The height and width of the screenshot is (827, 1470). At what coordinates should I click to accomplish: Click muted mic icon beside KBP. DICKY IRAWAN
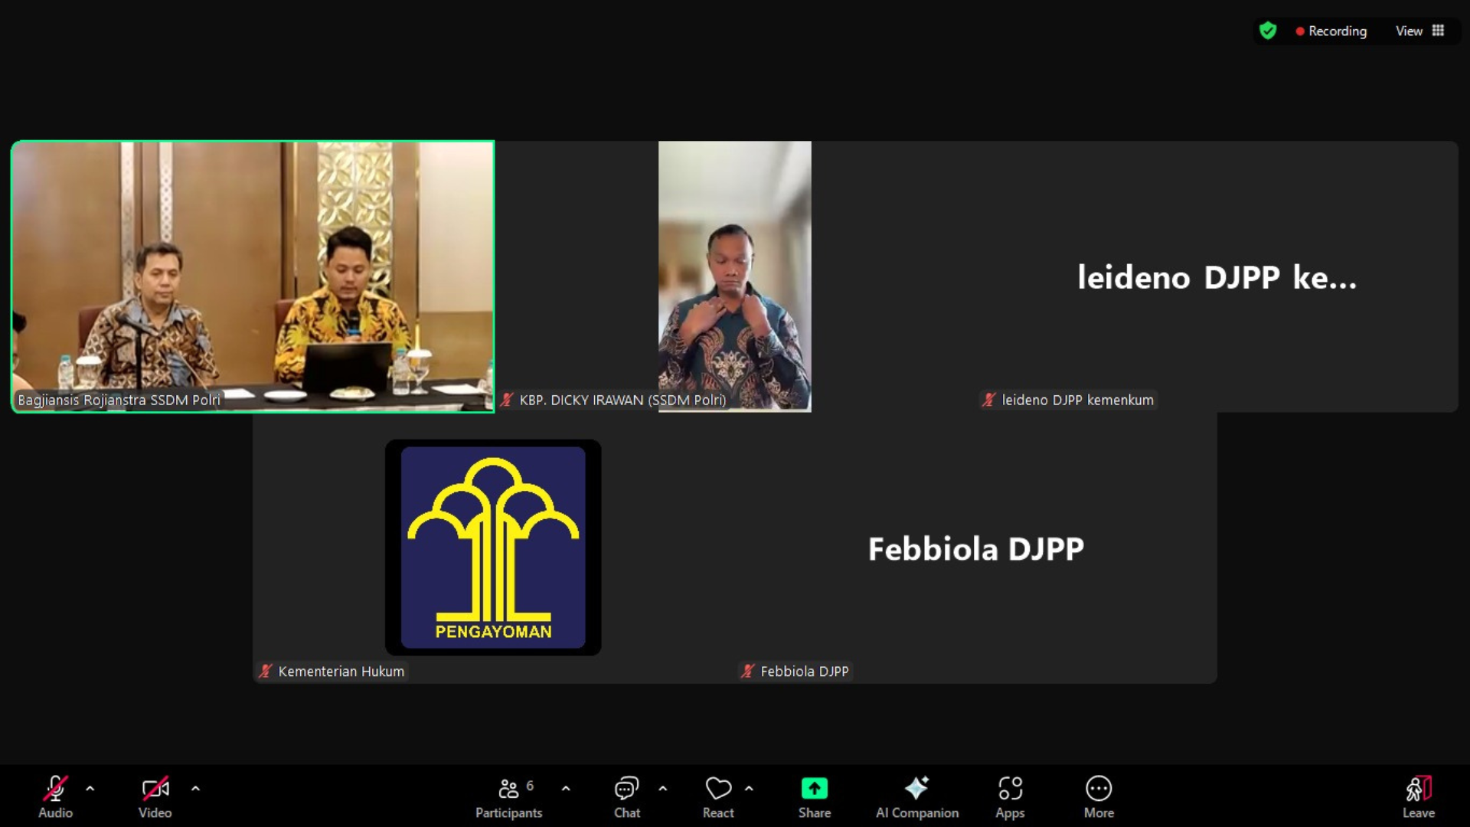pyautogui.click(x=507, y=400)
